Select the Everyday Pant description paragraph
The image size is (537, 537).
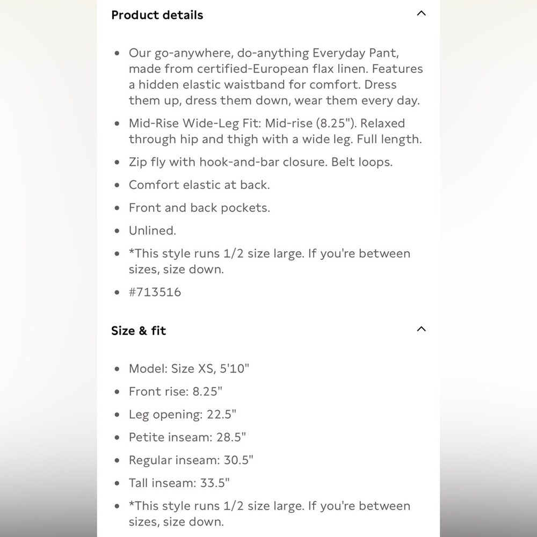pos(275,76)
